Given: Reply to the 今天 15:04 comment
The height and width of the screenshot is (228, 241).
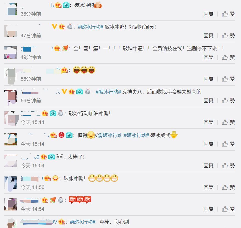Looking at the screenshot, I should coord(208,166).
